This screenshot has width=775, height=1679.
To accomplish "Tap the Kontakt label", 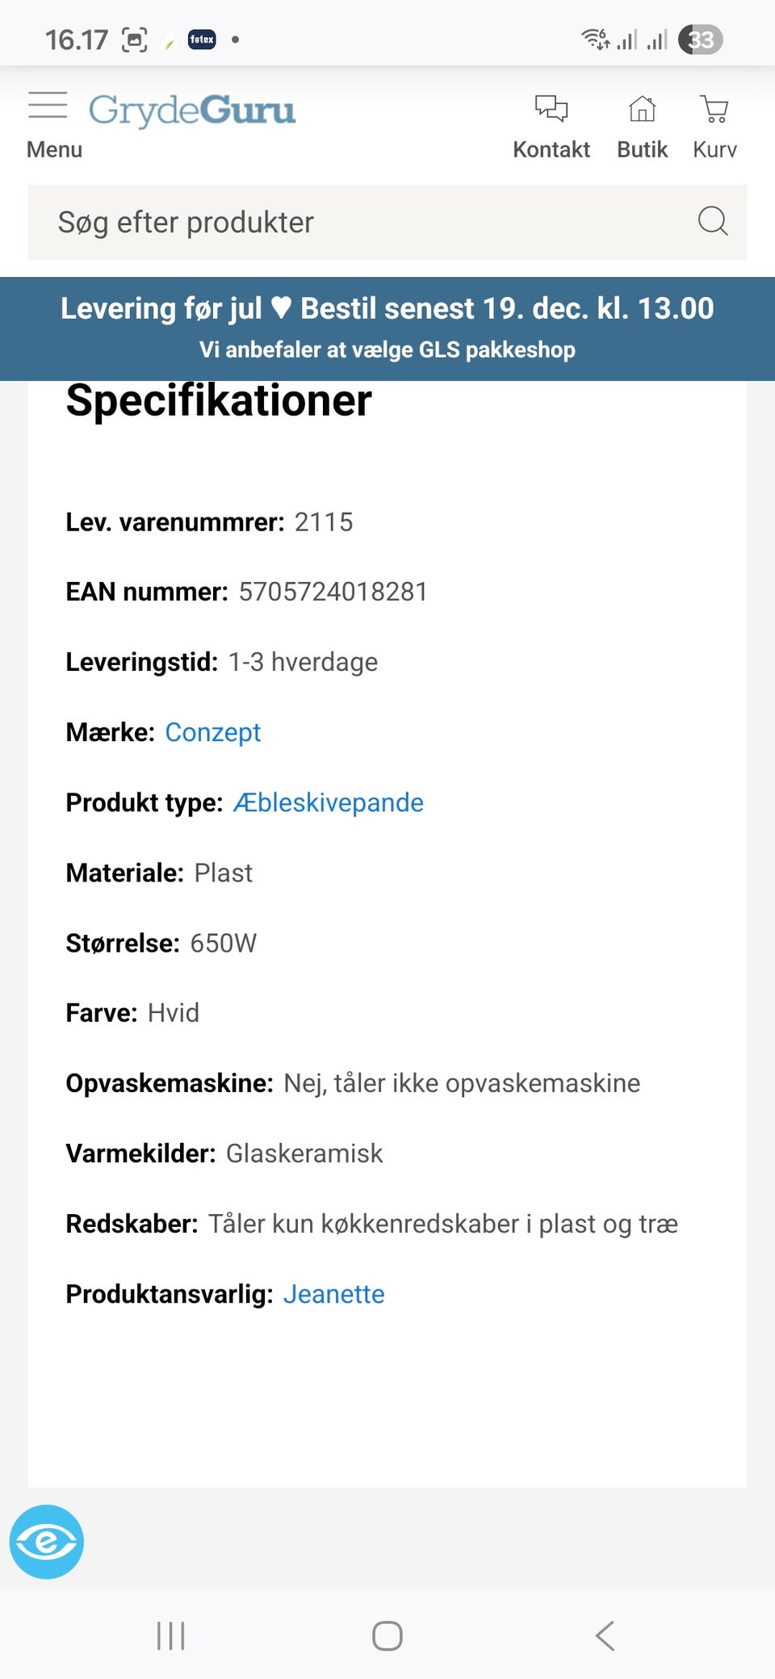I will tap(551, 149).
